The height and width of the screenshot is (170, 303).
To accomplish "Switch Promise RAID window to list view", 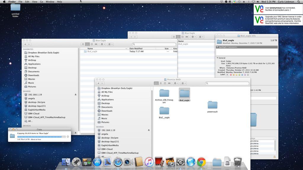I will click(161, 83).
